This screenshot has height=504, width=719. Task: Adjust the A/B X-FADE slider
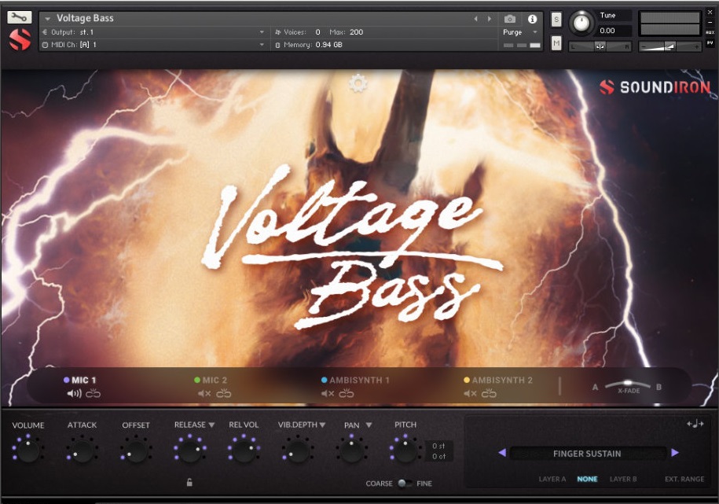pyautogui.click(x=627, y=384)
